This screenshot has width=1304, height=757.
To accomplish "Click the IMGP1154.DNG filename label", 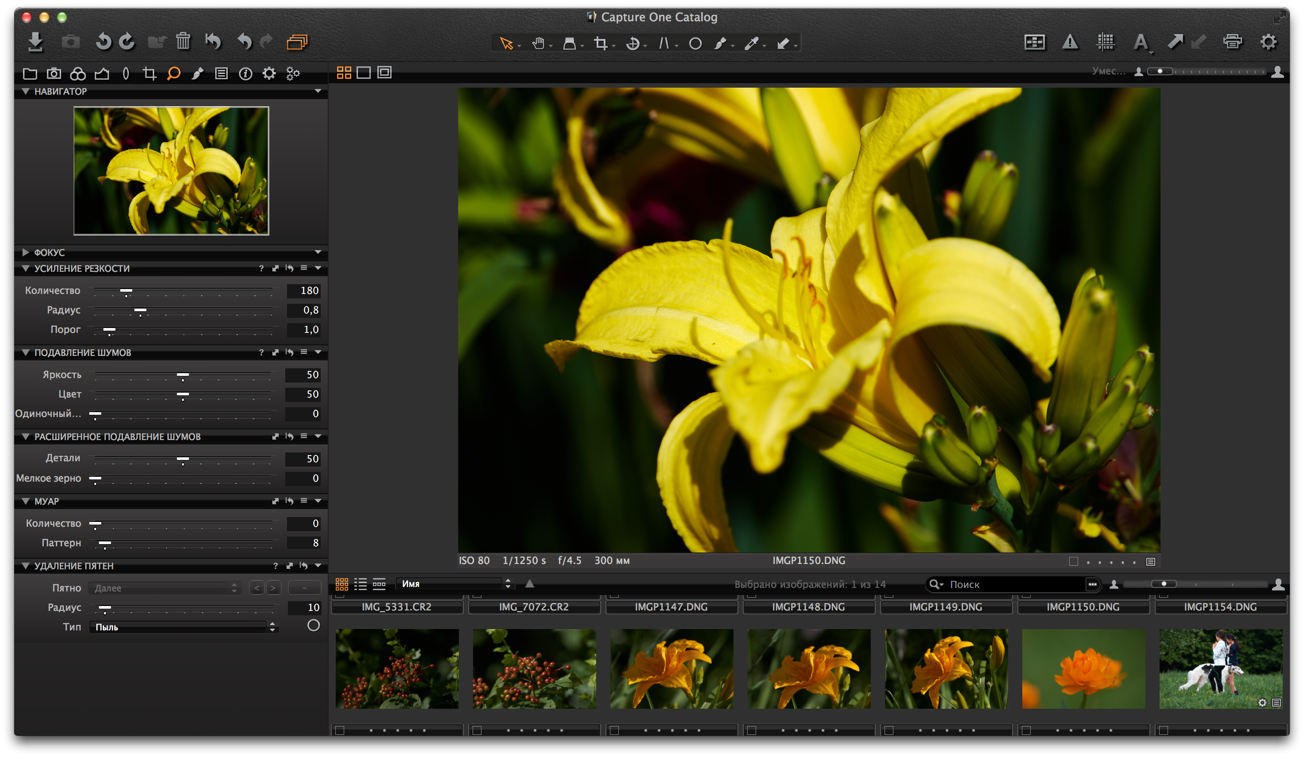I will (x=1220, y=607).
